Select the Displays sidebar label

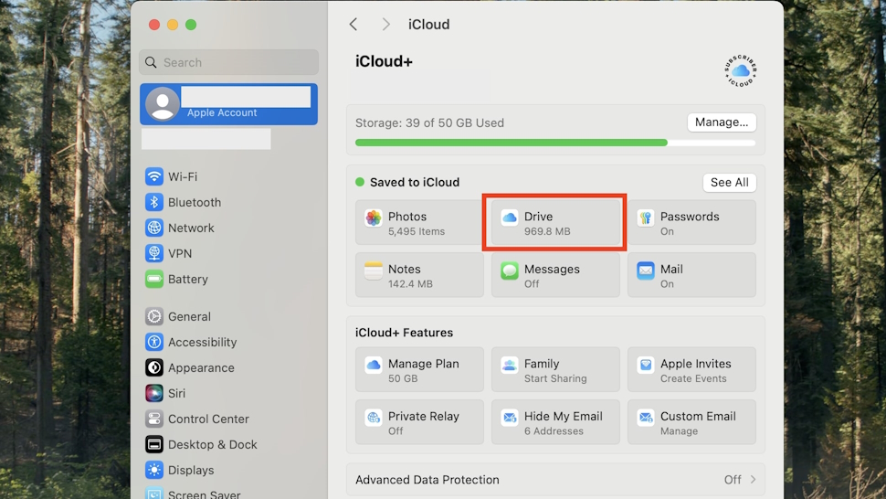pyautogui.click(x=191, y=470)
